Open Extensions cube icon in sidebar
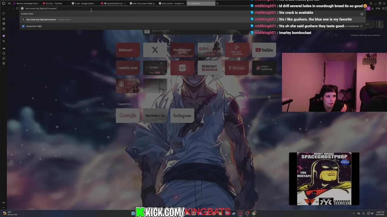Viewport: 387px width, 217px height. point(4,58)
